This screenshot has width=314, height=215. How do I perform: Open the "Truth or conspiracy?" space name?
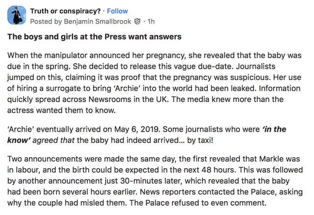(67, 11)
